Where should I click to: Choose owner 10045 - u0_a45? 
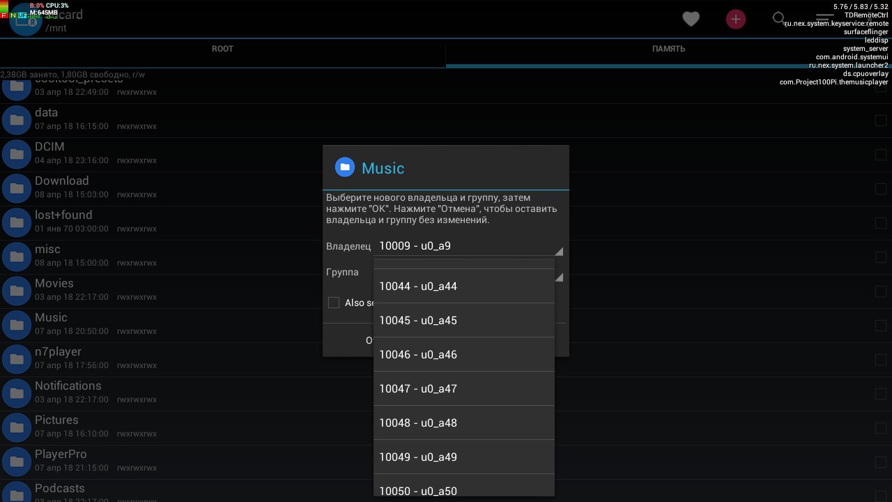pyautogui.click(x=464, y=320)
